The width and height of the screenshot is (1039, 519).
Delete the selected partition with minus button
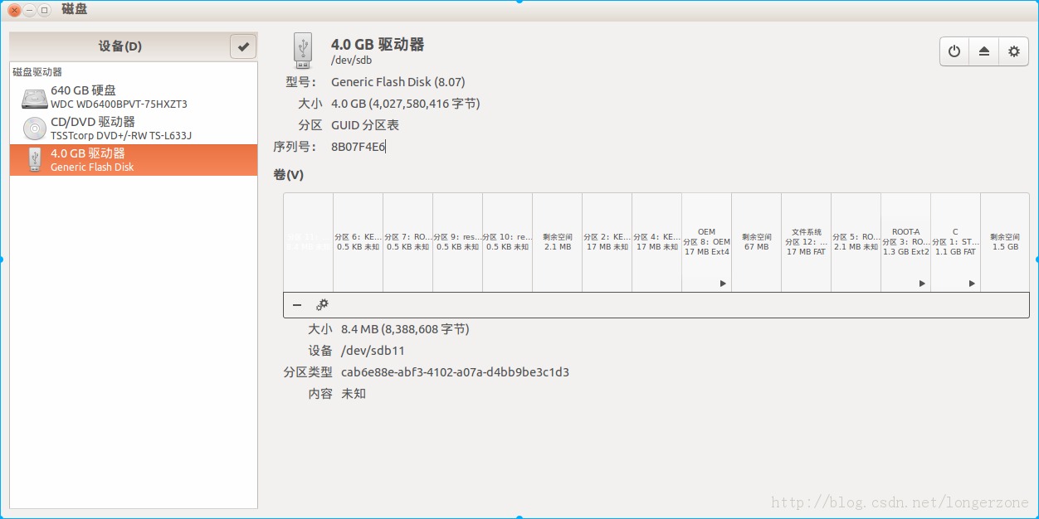coord(297,305)
